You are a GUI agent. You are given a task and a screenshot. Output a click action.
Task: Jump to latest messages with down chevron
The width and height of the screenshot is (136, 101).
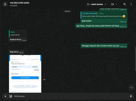tap(131, 87)
